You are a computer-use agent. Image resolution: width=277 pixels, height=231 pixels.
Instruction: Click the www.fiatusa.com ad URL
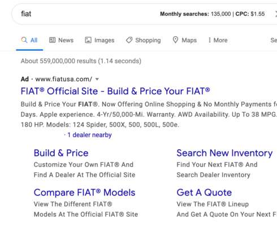64,79
